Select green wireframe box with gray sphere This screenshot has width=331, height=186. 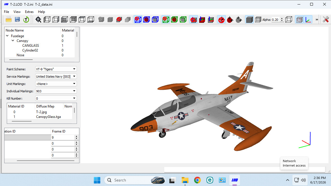tap(183, 20)
